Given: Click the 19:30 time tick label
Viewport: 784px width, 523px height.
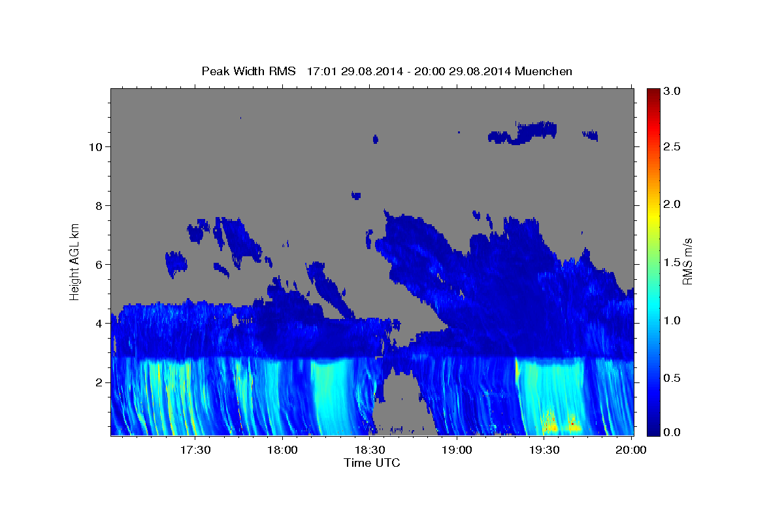Looking at the screenshot, I should point(544,450).
